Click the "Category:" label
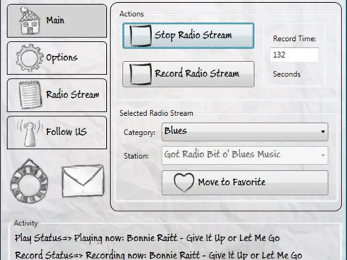Screen dimensions: 347x260 (139, 133)
